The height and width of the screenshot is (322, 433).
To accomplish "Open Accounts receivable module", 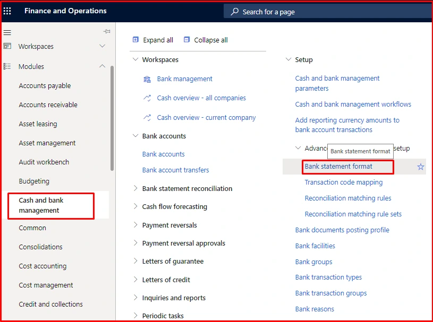I will click(48, 105).
